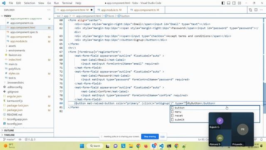266x150 pixels.
Task: Open errors and warnings count in status bar
Action: coord(30,140)
